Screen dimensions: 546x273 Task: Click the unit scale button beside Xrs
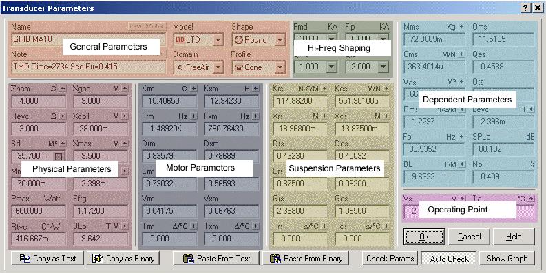point(324,116)
